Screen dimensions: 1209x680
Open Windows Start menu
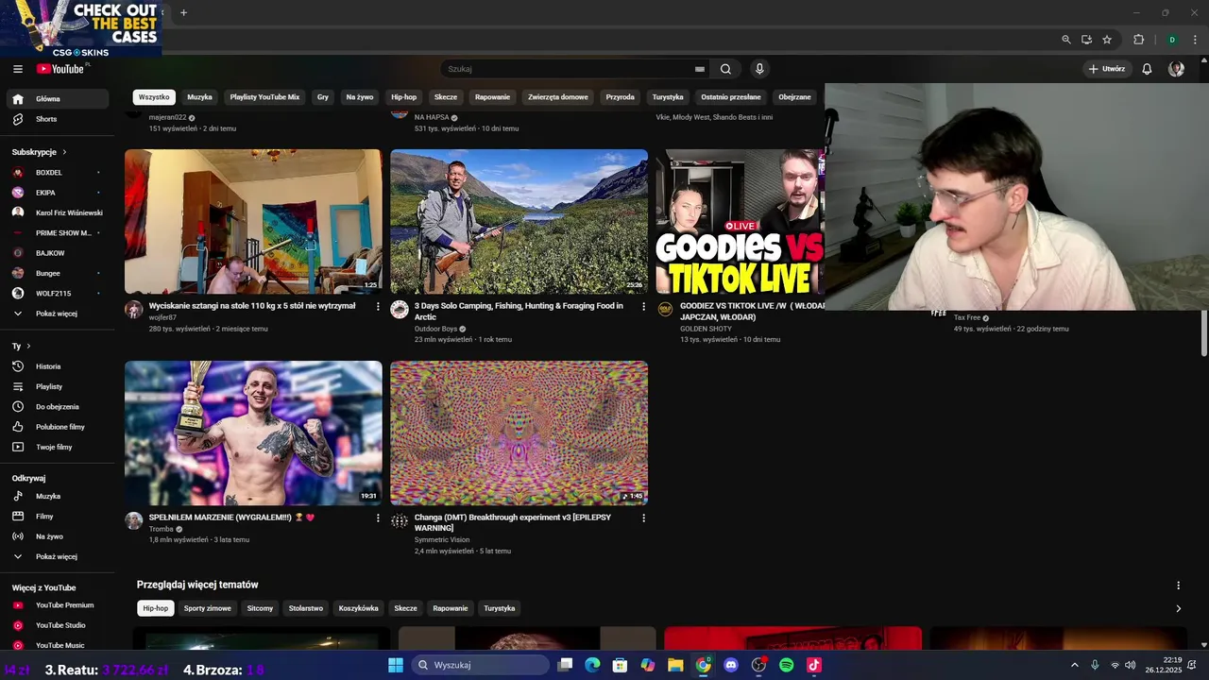pos(395,665)
